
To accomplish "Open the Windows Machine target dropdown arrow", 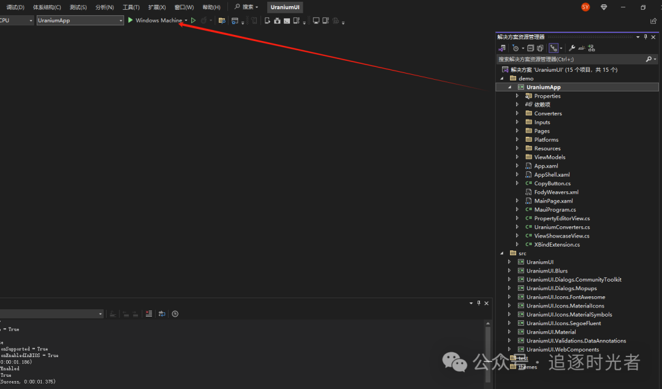I will point(186,20).
